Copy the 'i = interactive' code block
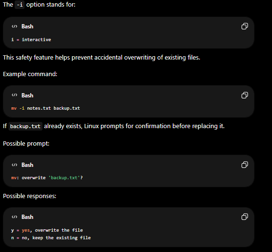Image resolution: width=272 pixels, height=252 pixels. point(245,26)
